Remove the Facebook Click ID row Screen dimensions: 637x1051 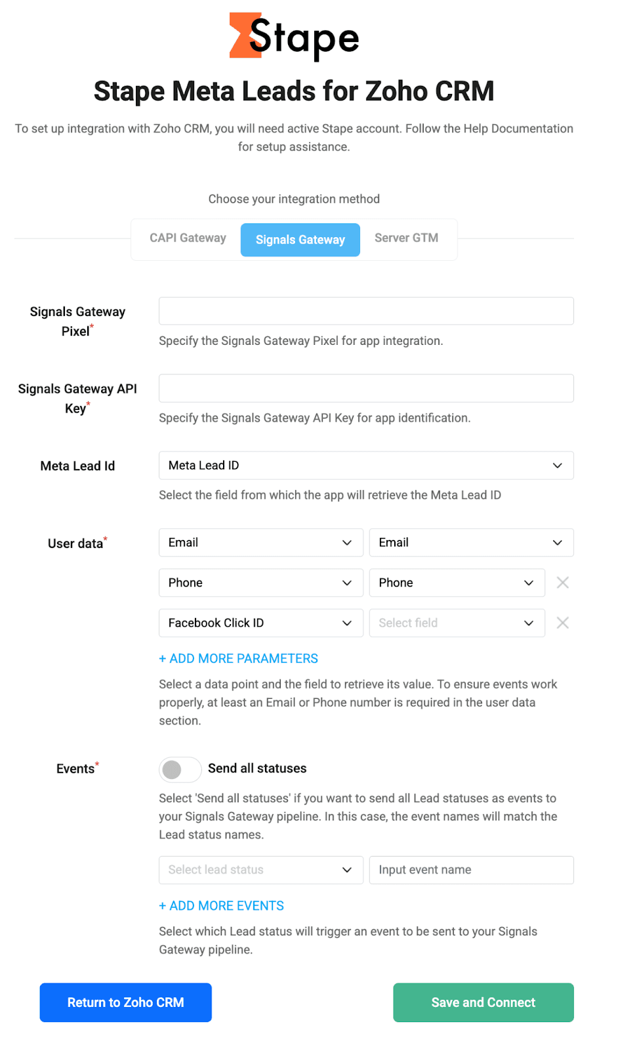pos(562,623)
